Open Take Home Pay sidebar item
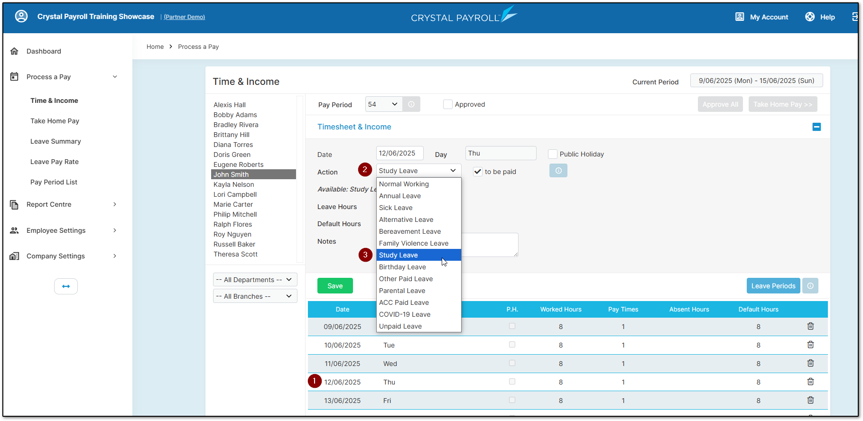The width and height of the screenshot is (863, 421). point(55,121)
